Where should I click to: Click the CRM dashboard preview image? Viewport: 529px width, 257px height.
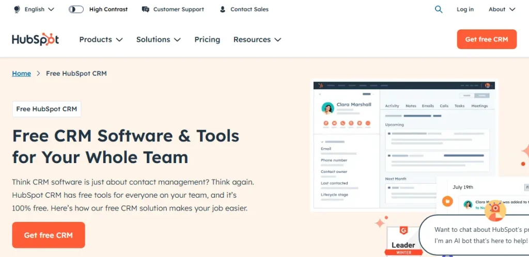tap(404, 145)
